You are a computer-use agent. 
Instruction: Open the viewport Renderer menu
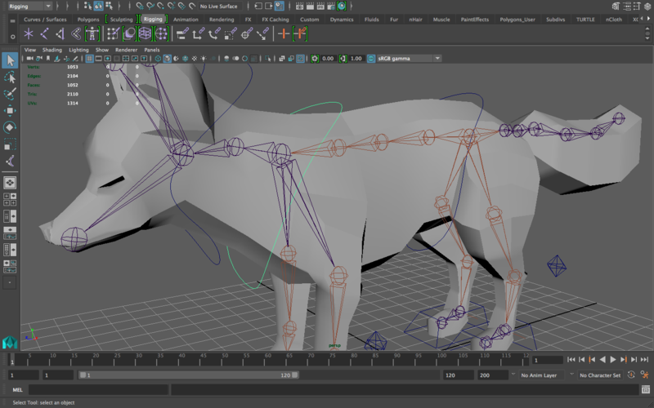point(126,50)
